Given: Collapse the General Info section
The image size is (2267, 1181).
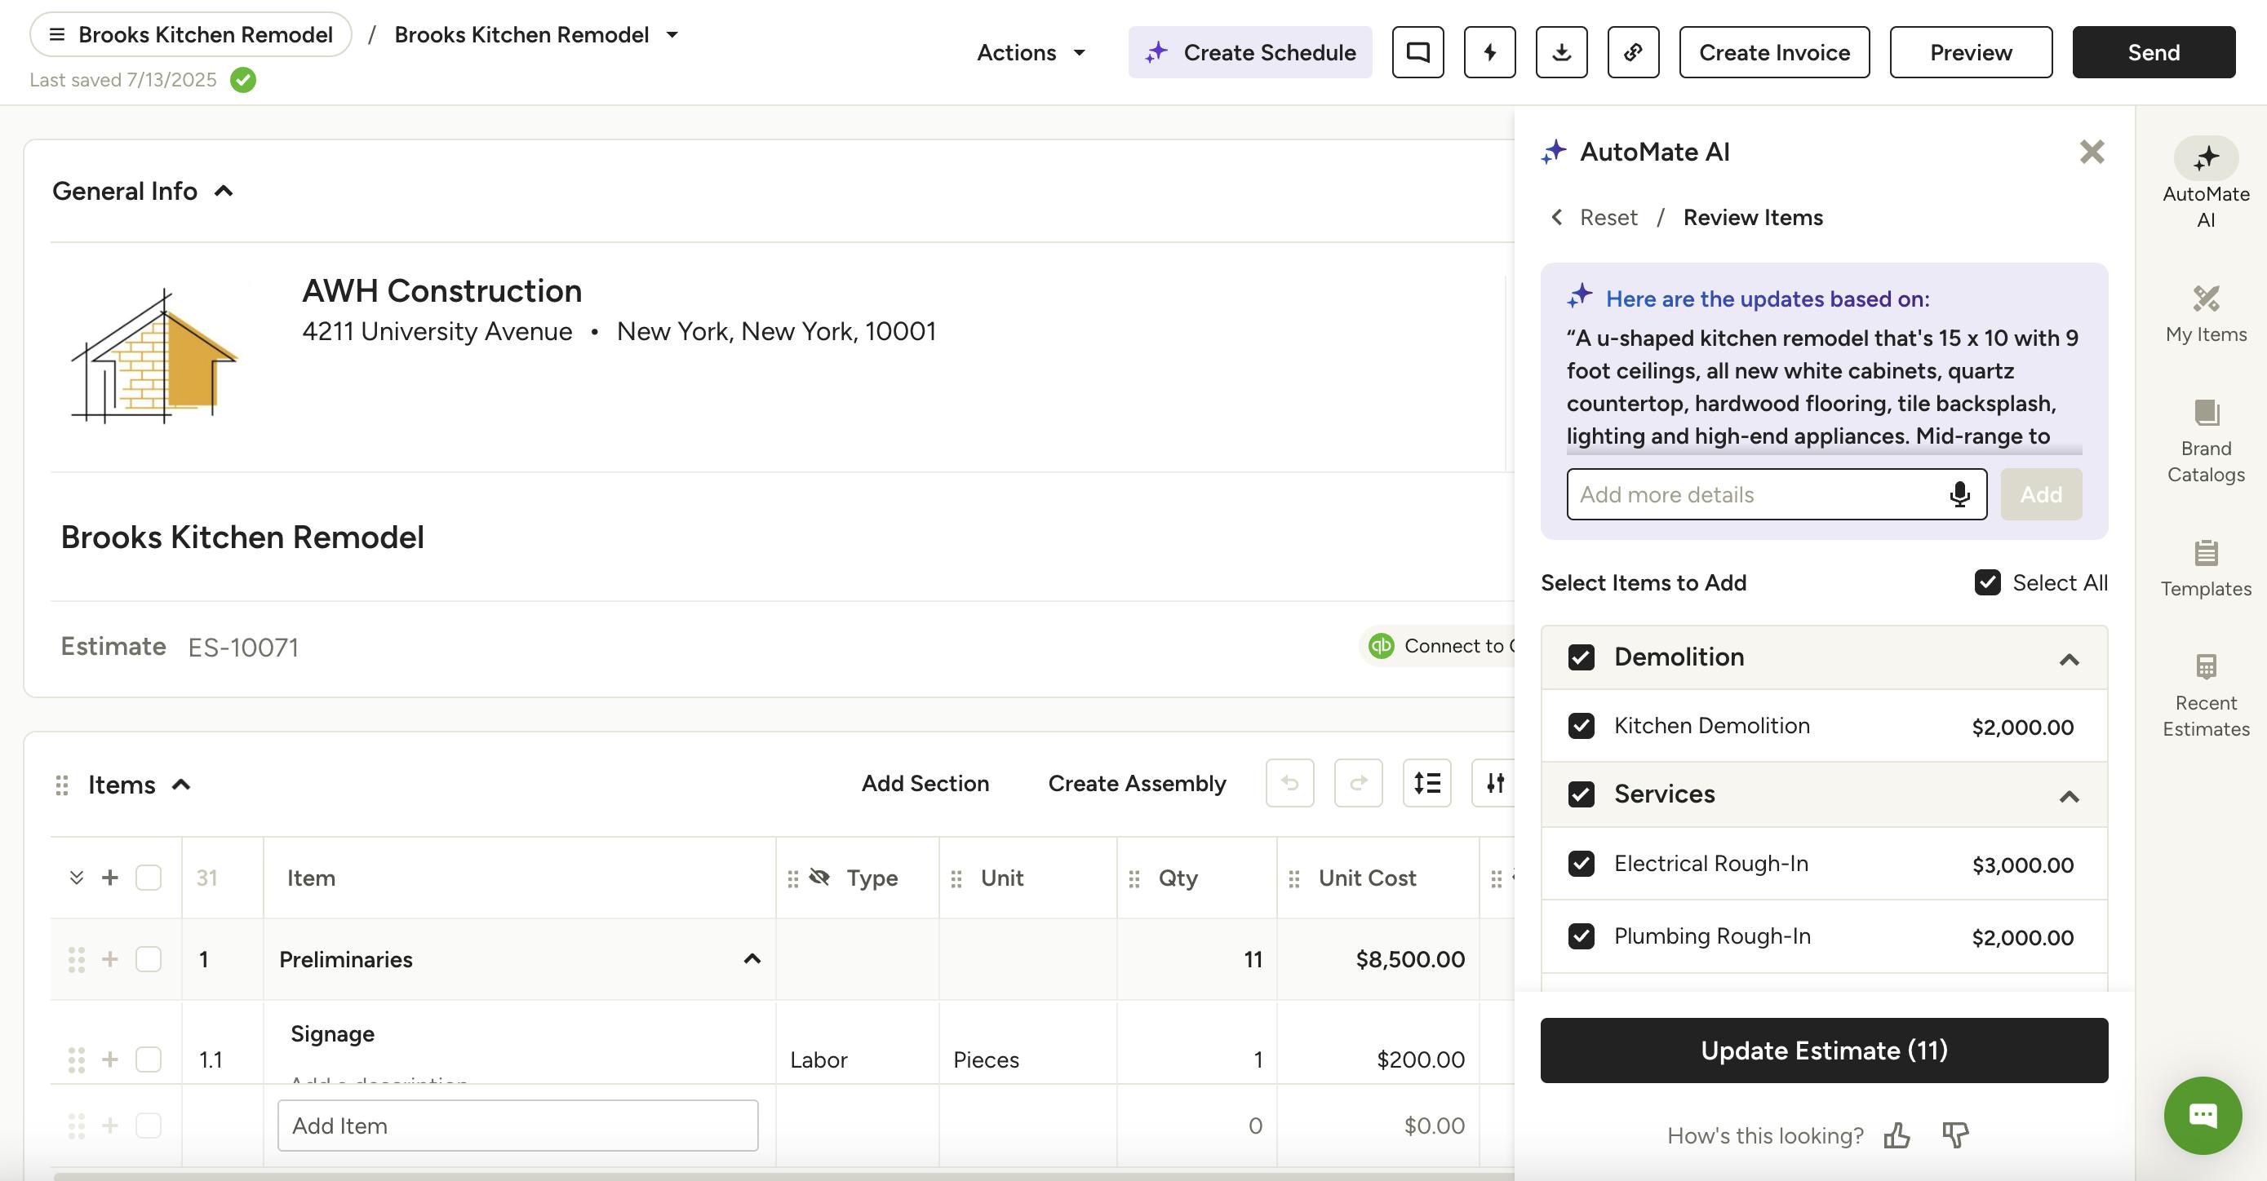Looking at the screenshot, I should [224, 191].
